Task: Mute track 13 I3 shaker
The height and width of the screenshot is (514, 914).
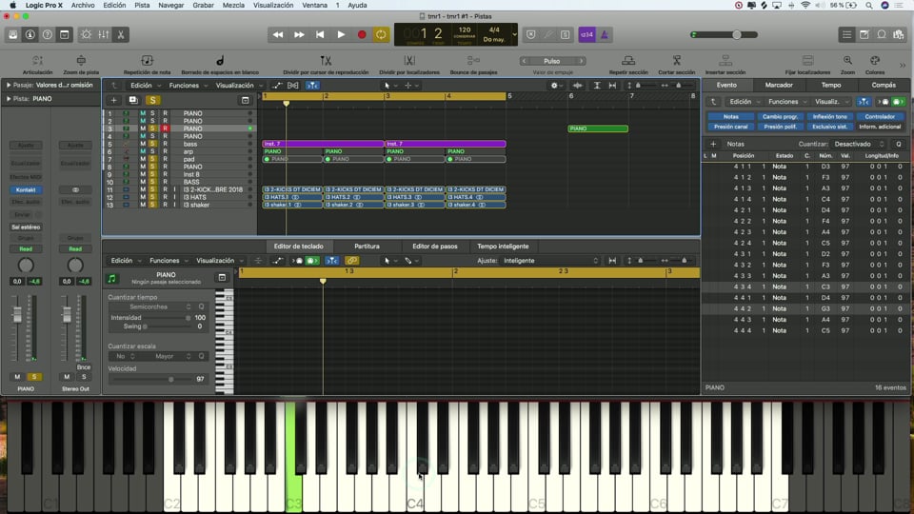Action: click(143, 205)
